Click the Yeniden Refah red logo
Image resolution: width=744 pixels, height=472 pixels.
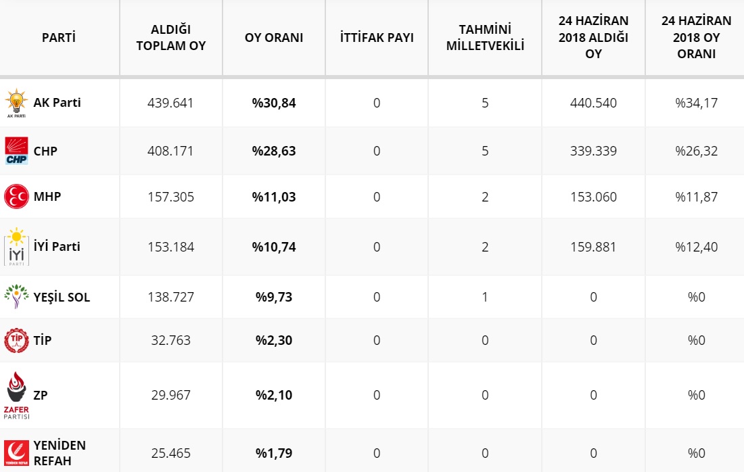tap(17, 453)
